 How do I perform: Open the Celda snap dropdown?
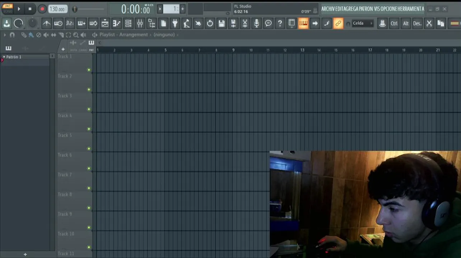(363, 23)
